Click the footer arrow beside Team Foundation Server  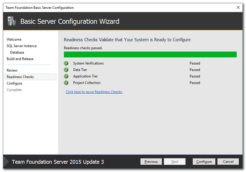[x=6, y=162]
